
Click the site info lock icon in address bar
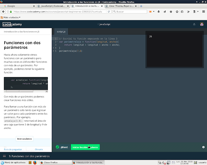(x=11, y=12)
